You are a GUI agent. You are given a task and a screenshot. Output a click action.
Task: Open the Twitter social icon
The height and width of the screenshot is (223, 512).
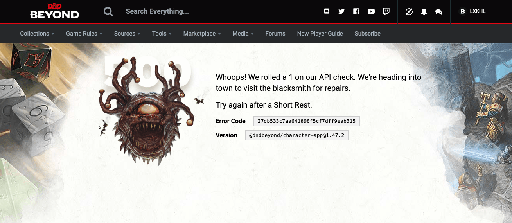pos(341,12)
